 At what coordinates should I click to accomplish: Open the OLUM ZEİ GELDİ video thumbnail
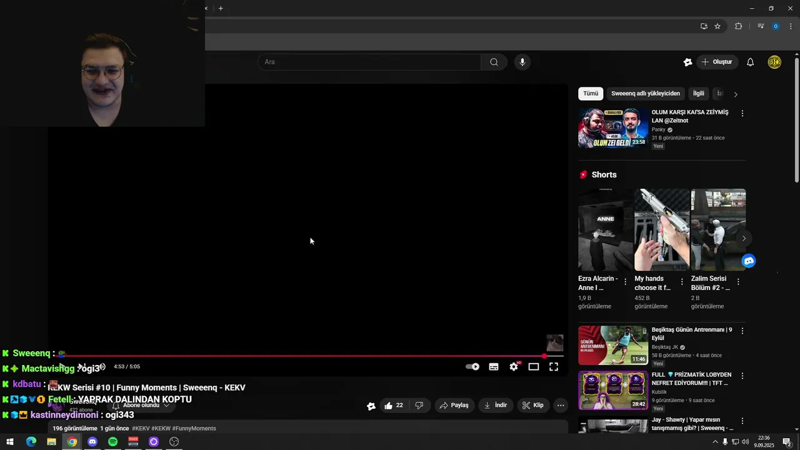[613, 128]
